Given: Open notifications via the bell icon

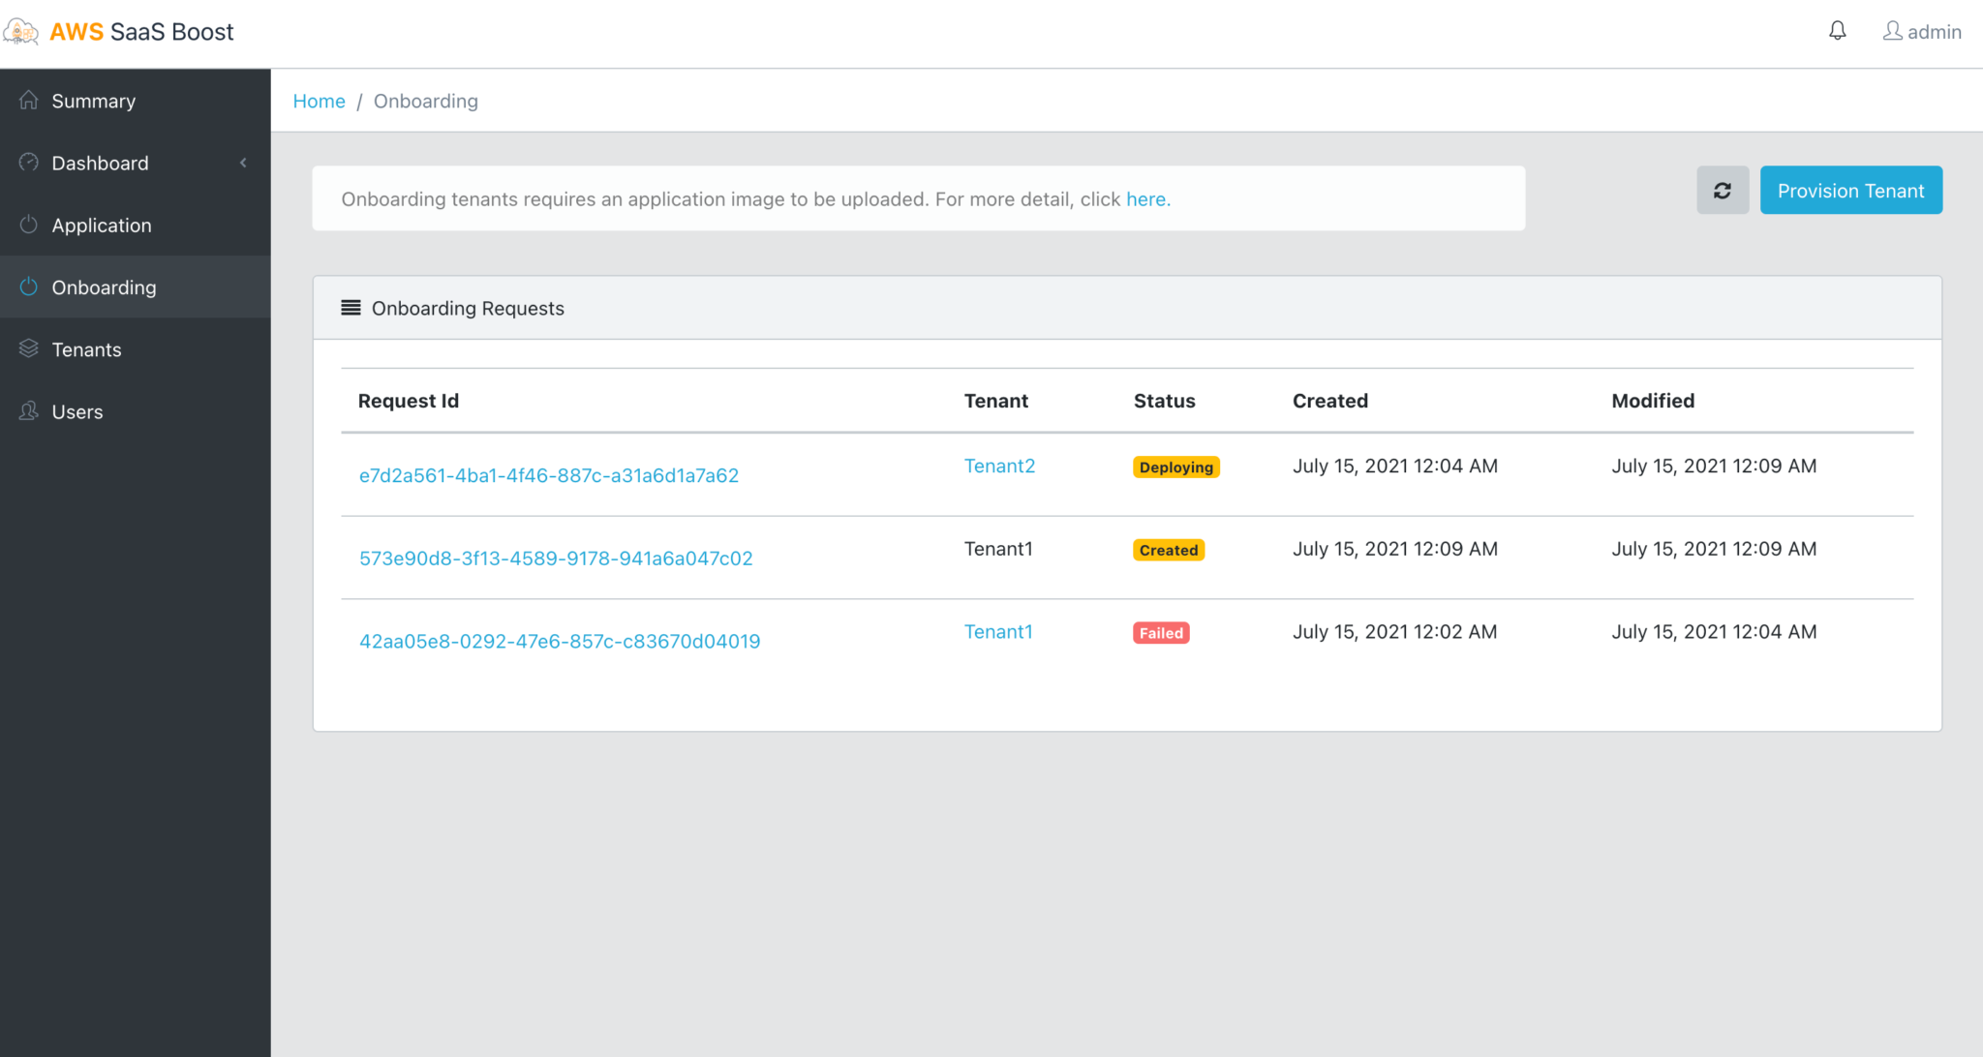Looking at the screenshot, I should coord(1837,30).
